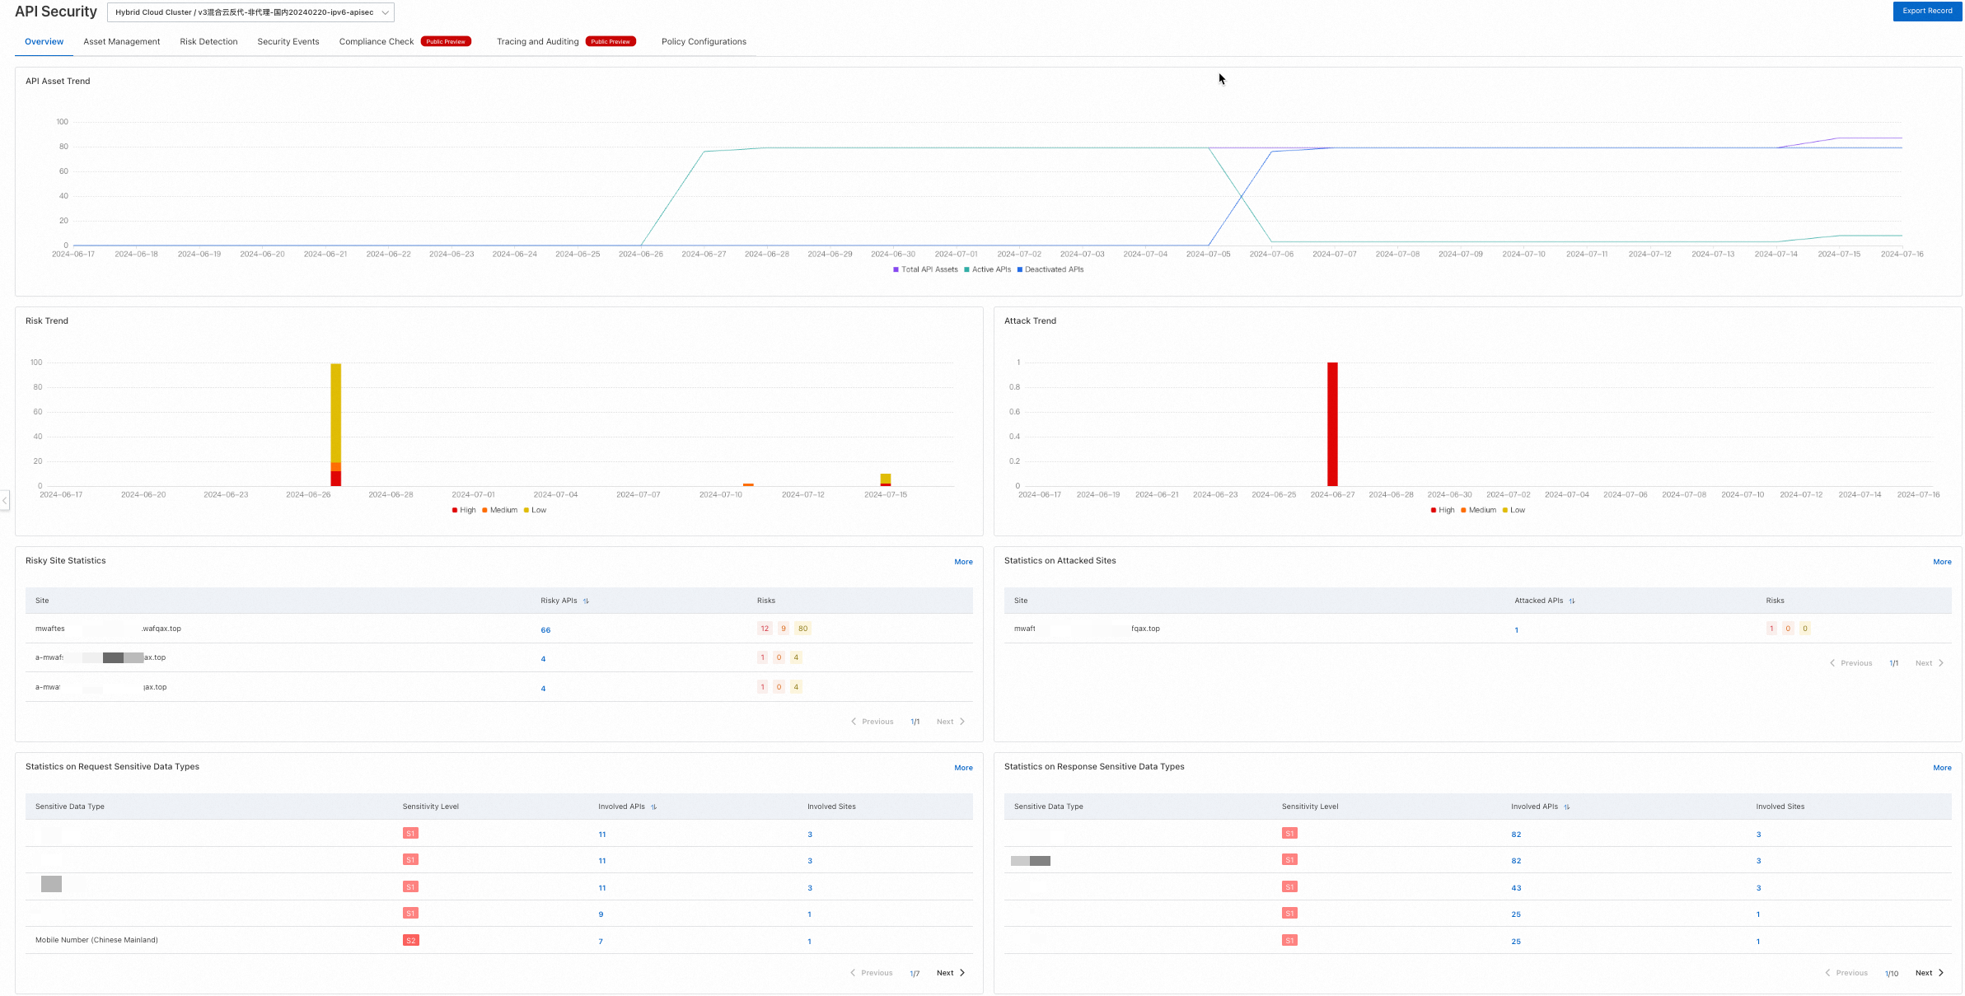Toggle Medium series in Attack Trend legend
The height and width of the screenshot is (996, 1965).
[1478, 510]
